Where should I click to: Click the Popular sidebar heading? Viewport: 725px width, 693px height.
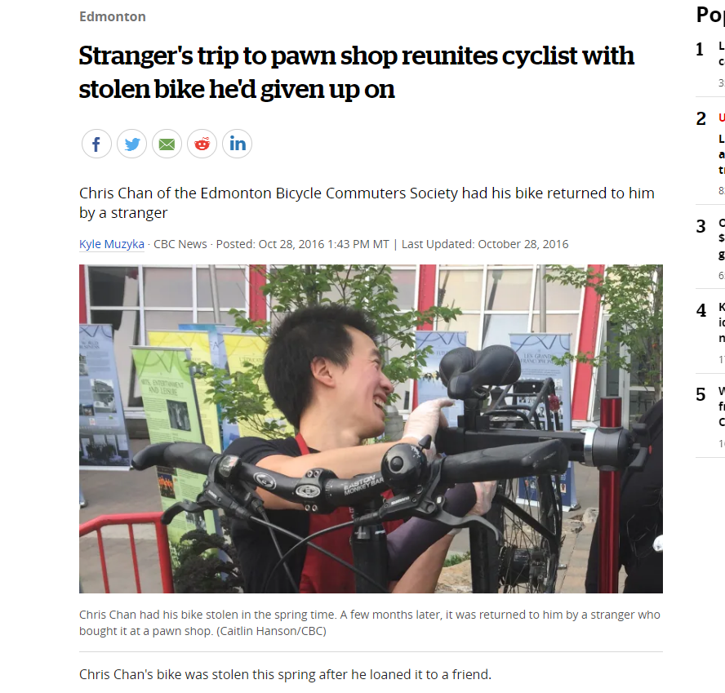click(710, 15)
